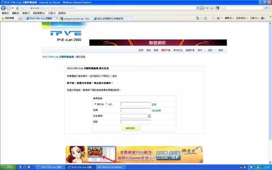Open search provider dropdown arrow
The image size is (272, 170).
(270, 8)
